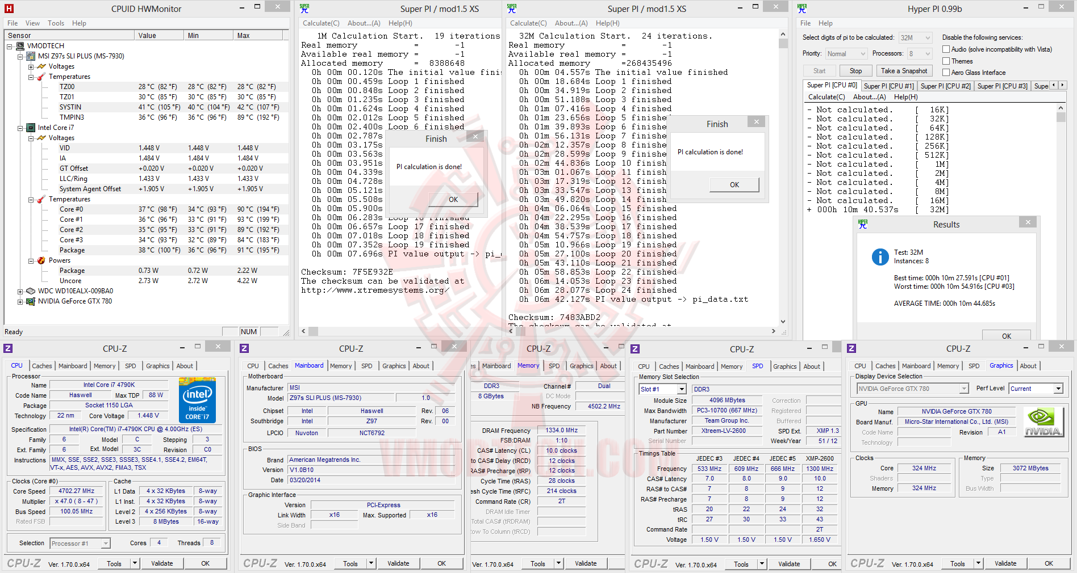Collapse the Powers tree node
The height and width of the screenshot is (573, 1077).
[31, 261]
